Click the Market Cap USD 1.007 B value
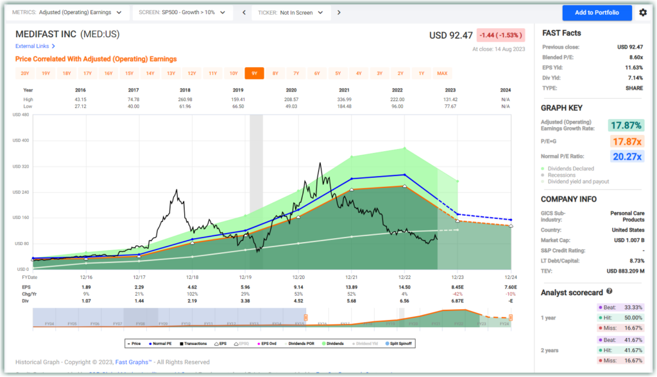The image size is (657, 377). (x=629, y=240)
